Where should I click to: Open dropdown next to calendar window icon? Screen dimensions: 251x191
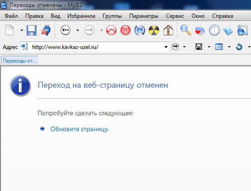point(229,47)
